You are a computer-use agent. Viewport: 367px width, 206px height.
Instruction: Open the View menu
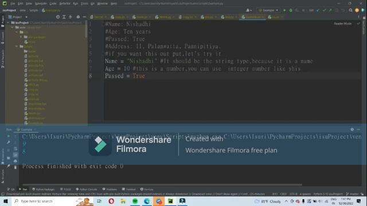click(x=29, y=3)
